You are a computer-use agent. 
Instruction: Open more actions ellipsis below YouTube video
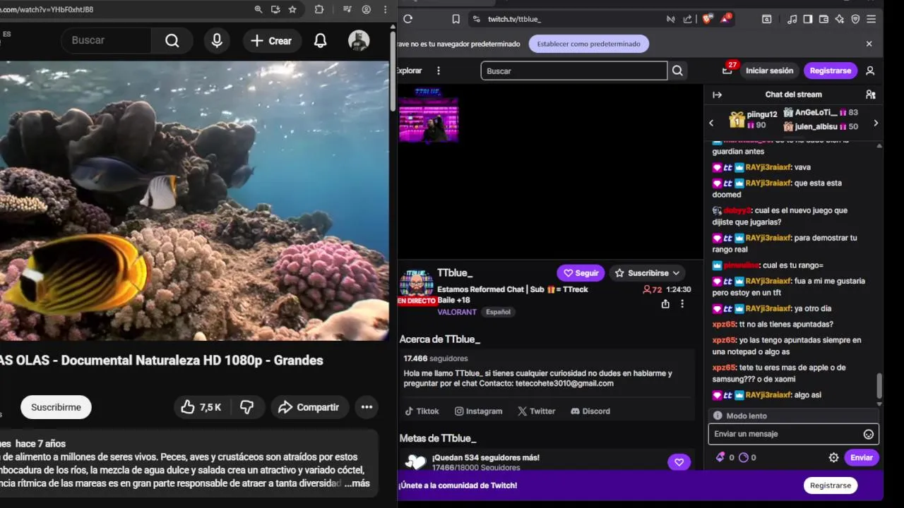pyautogui.click(x=367, y=407)
